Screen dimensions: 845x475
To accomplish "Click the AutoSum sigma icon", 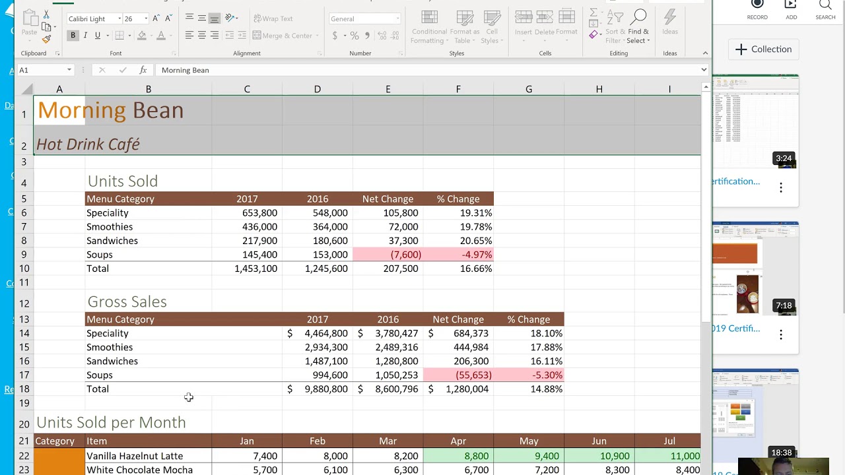I will pos(593,12).
